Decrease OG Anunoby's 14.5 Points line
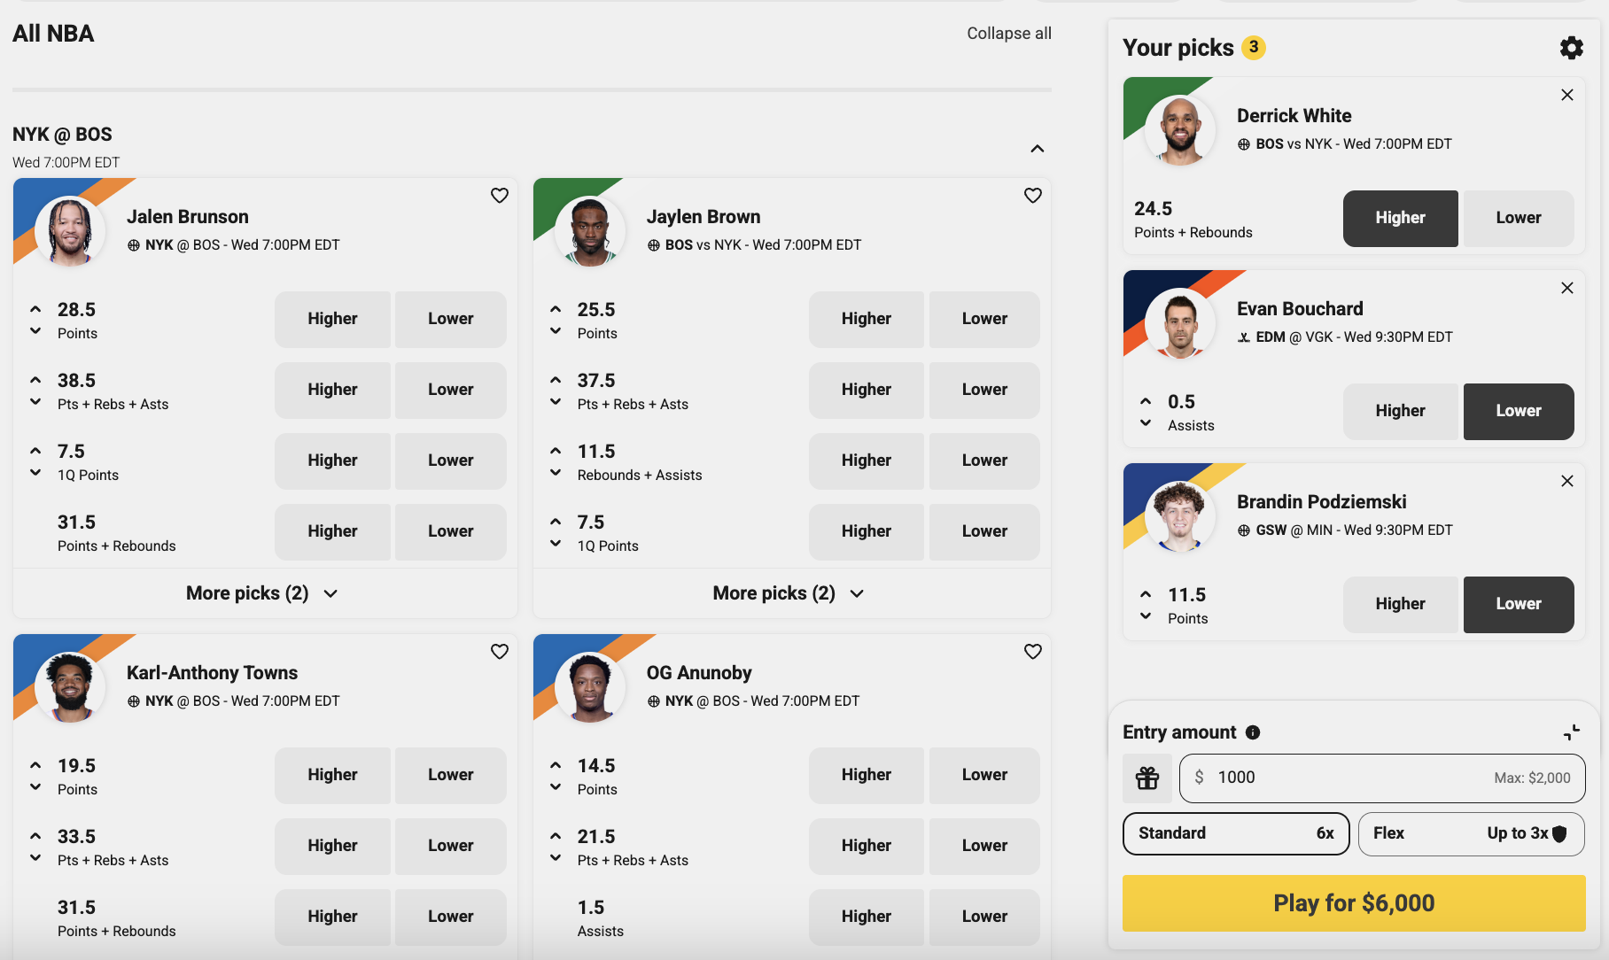Viewport: 1609px width, 960px height. [x=556, y=787]
